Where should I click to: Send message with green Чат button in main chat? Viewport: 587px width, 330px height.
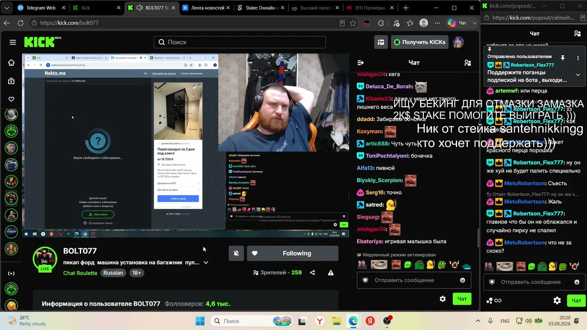pos(462,299)
